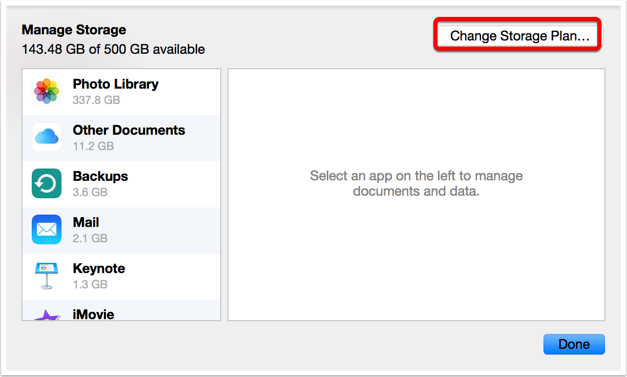Image resolution: width=627 pixels, height=377 pixels.
Task: Pick Keynote from the app list
Action: (99, 268)
